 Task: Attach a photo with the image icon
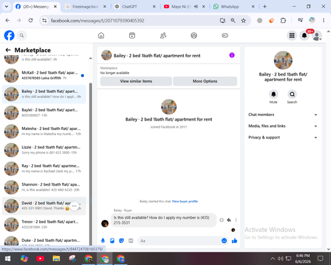click(x=112, y=240)
